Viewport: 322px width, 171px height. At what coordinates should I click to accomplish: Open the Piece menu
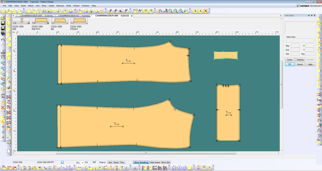44,5
